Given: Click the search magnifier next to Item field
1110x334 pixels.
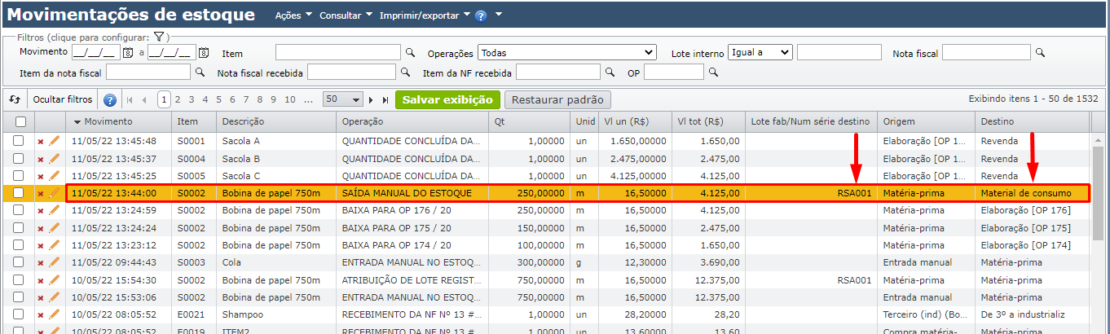Looking at the screenshot, I should pyautogui.click(x=410, y=52).
